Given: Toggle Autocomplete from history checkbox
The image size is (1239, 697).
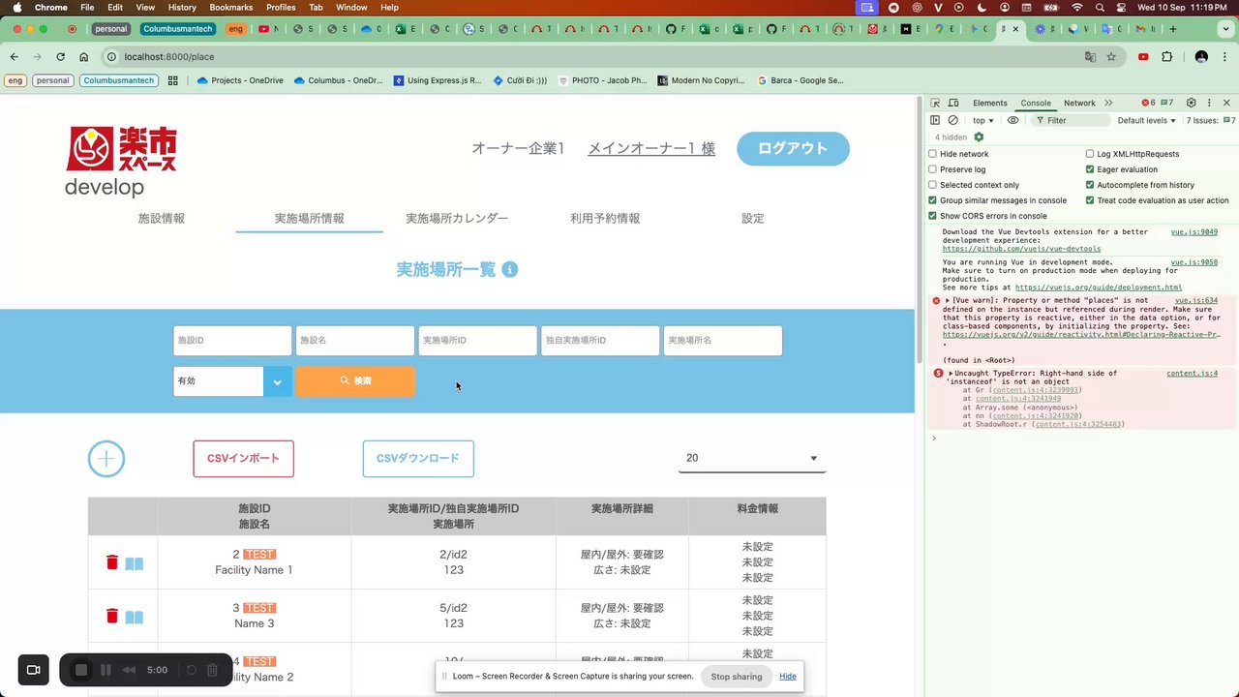Looking at the screenshot, I should pos(1090,185).
